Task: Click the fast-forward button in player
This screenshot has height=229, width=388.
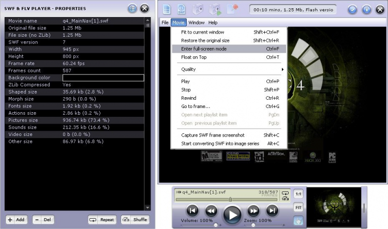Action: (253, 211)
